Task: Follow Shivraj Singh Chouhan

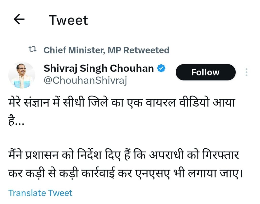Action: [205, 72]
